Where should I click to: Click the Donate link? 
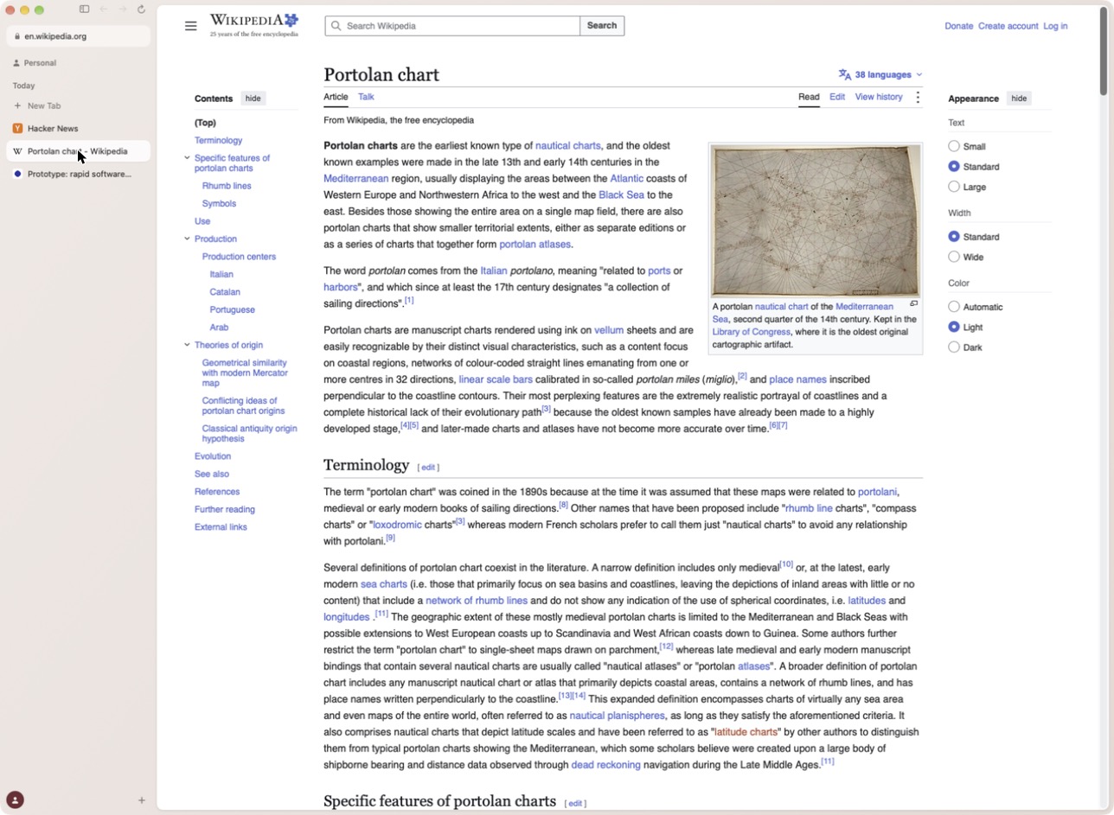tap(958, 26)
